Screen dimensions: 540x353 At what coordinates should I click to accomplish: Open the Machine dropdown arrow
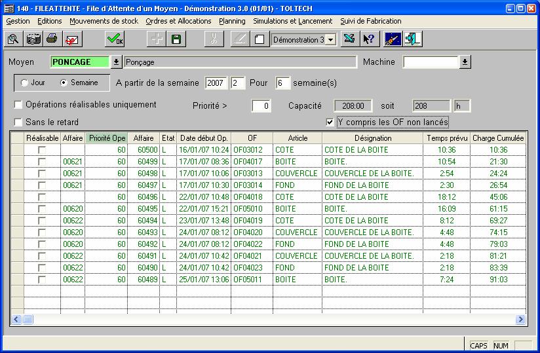point(465,62)
